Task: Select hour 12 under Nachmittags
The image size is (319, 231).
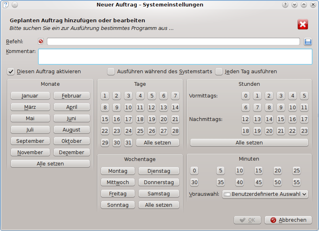Action: [x=245, y=119]
